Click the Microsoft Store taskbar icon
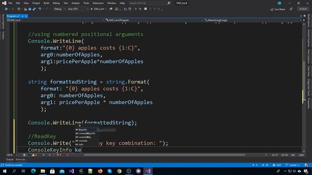The height and width of the screenshot is (175, 312). (52, 171)
